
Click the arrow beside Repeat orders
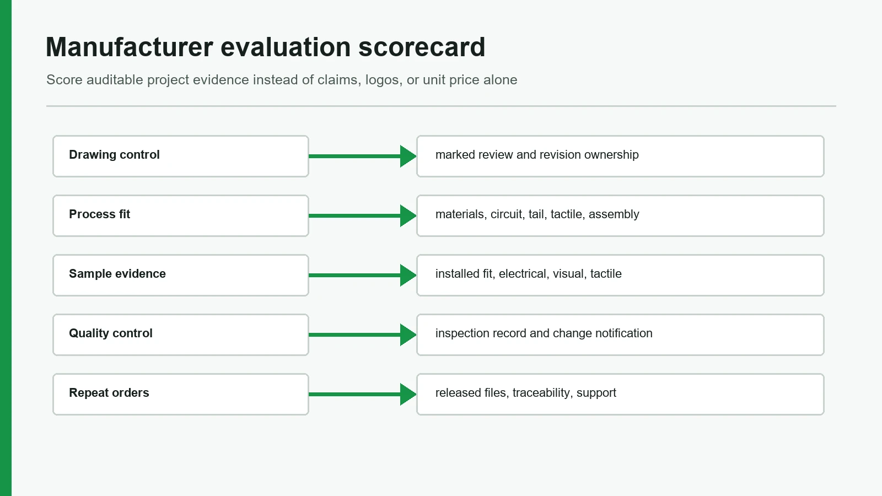363,394
